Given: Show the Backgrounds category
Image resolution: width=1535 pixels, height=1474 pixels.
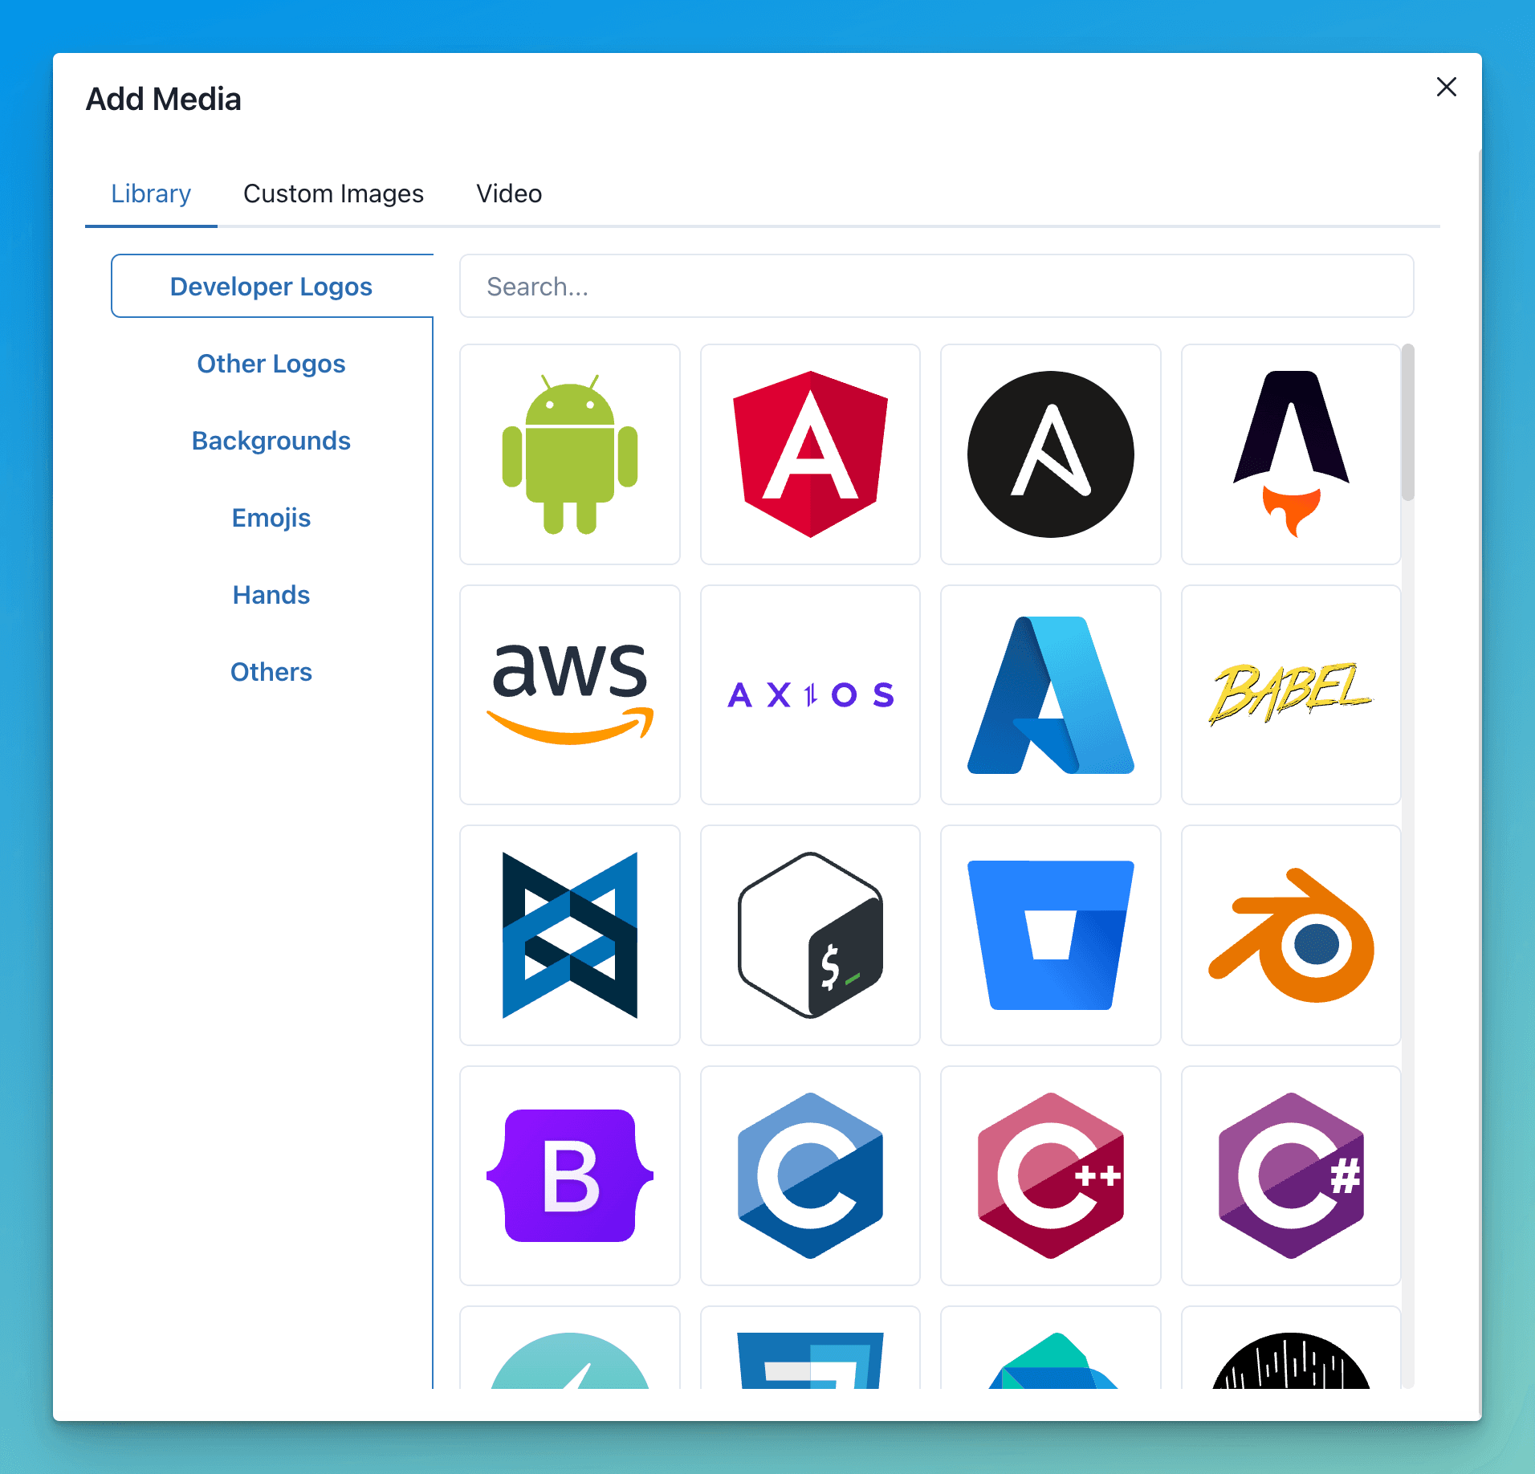Looking at the screenshot, I should click(271, 441).
